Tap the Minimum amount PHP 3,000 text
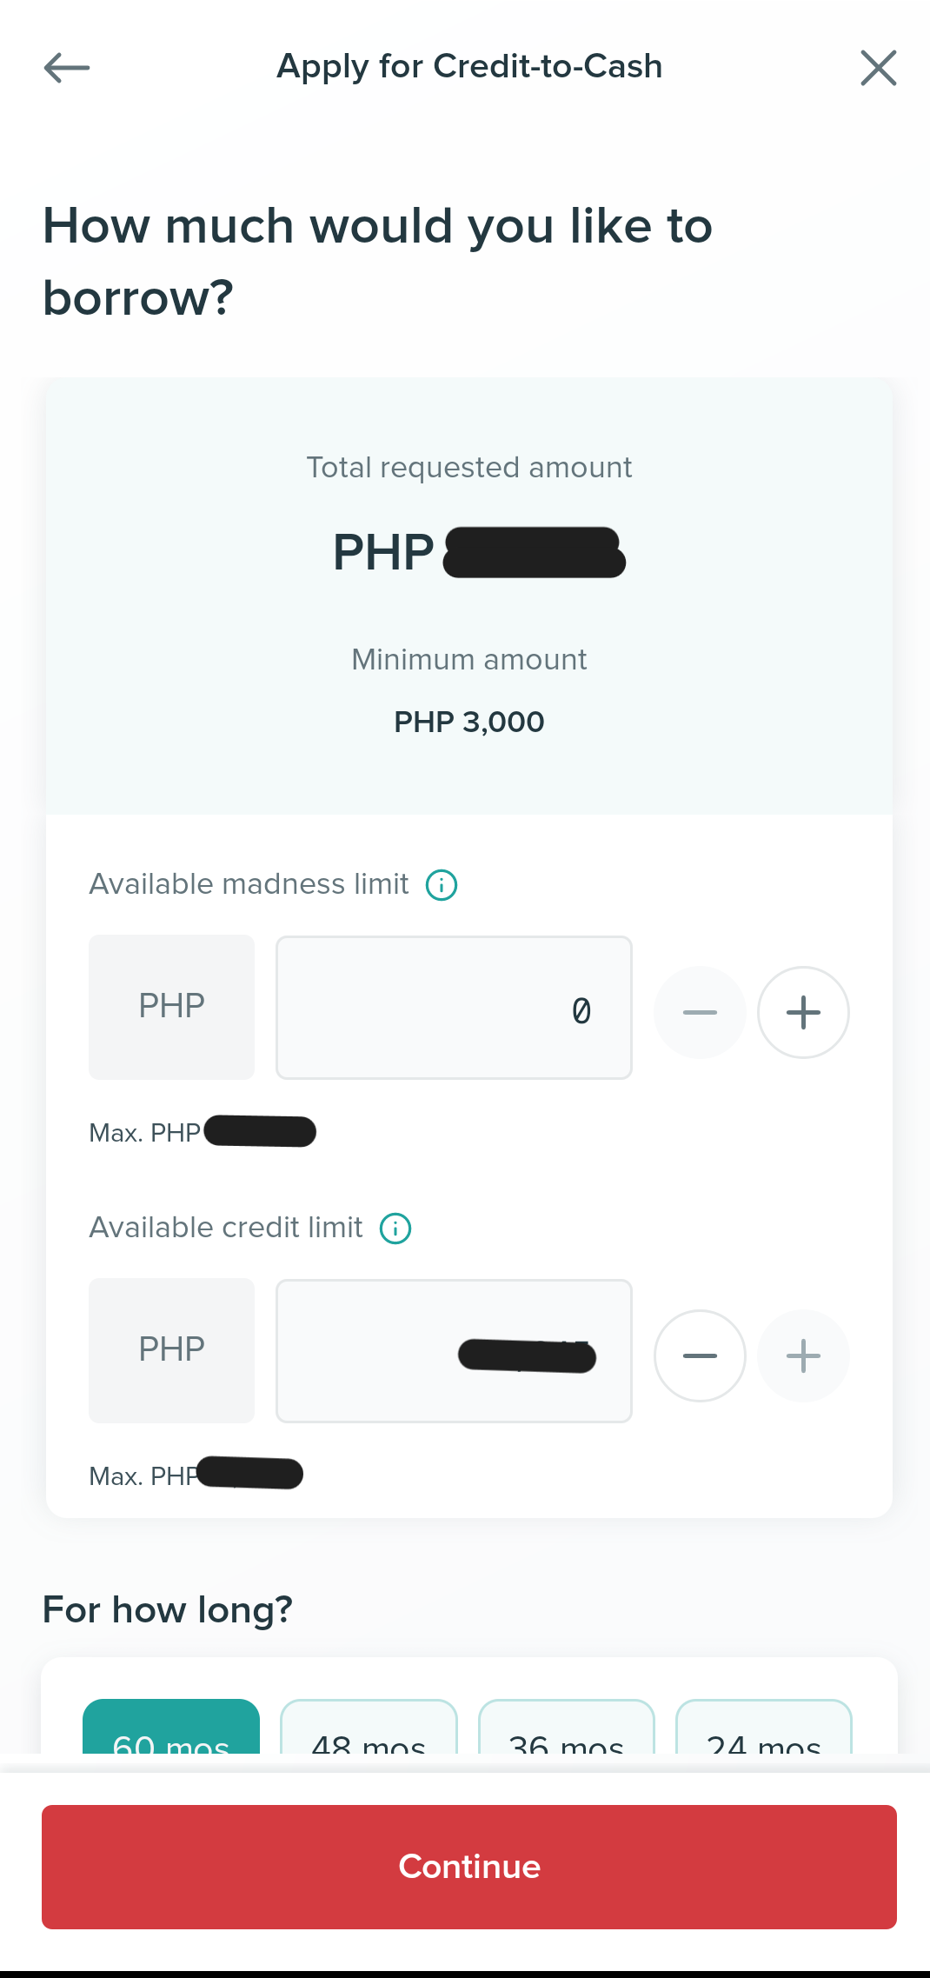The width and height of the screenshot is (930, 1978). coord(469,722)
